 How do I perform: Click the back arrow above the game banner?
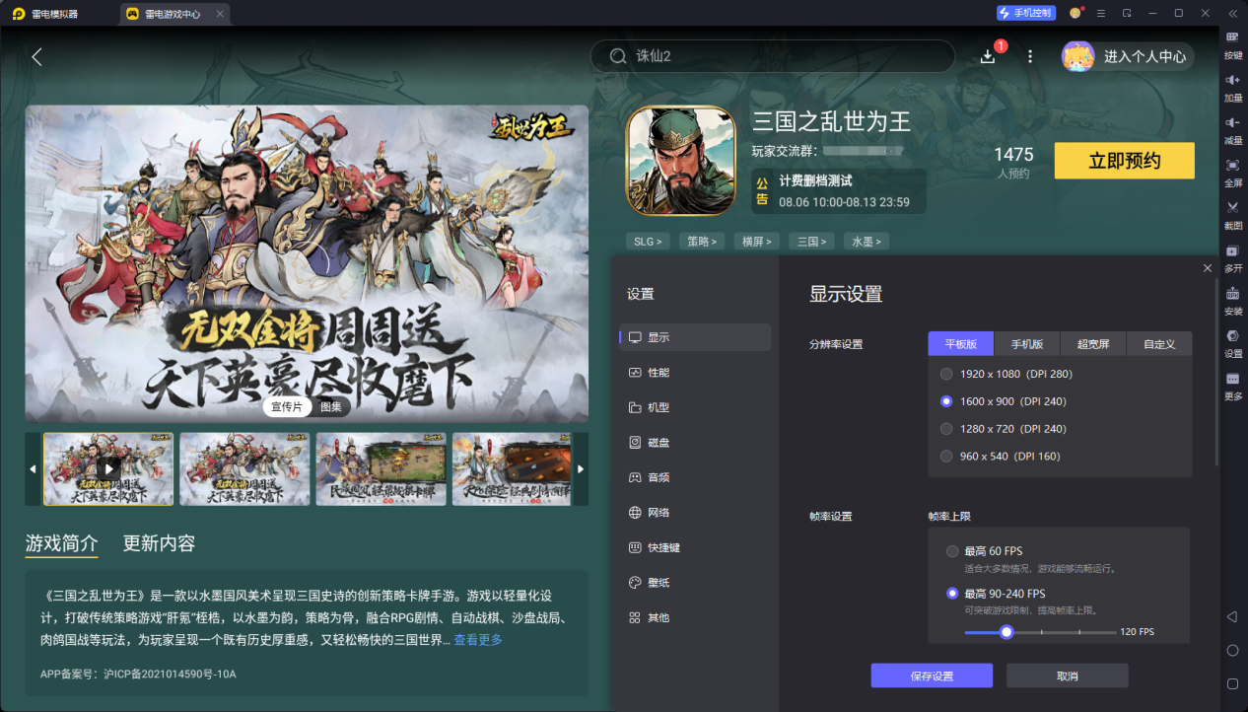[35, 56]
